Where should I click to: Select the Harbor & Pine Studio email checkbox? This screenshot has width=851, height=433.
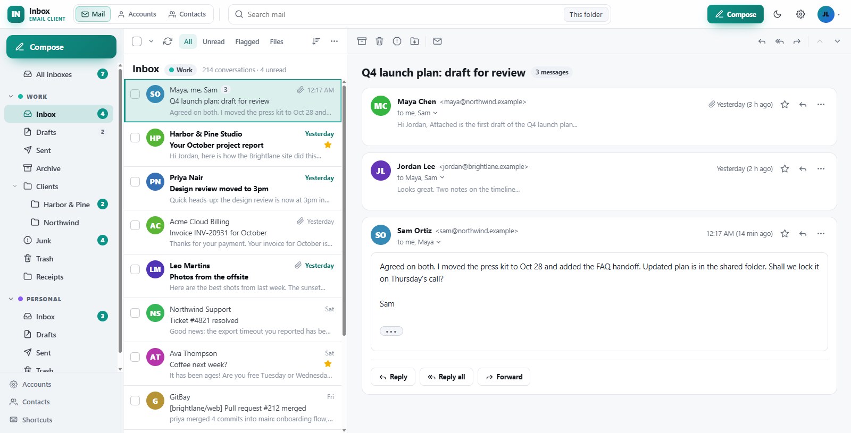135,138
